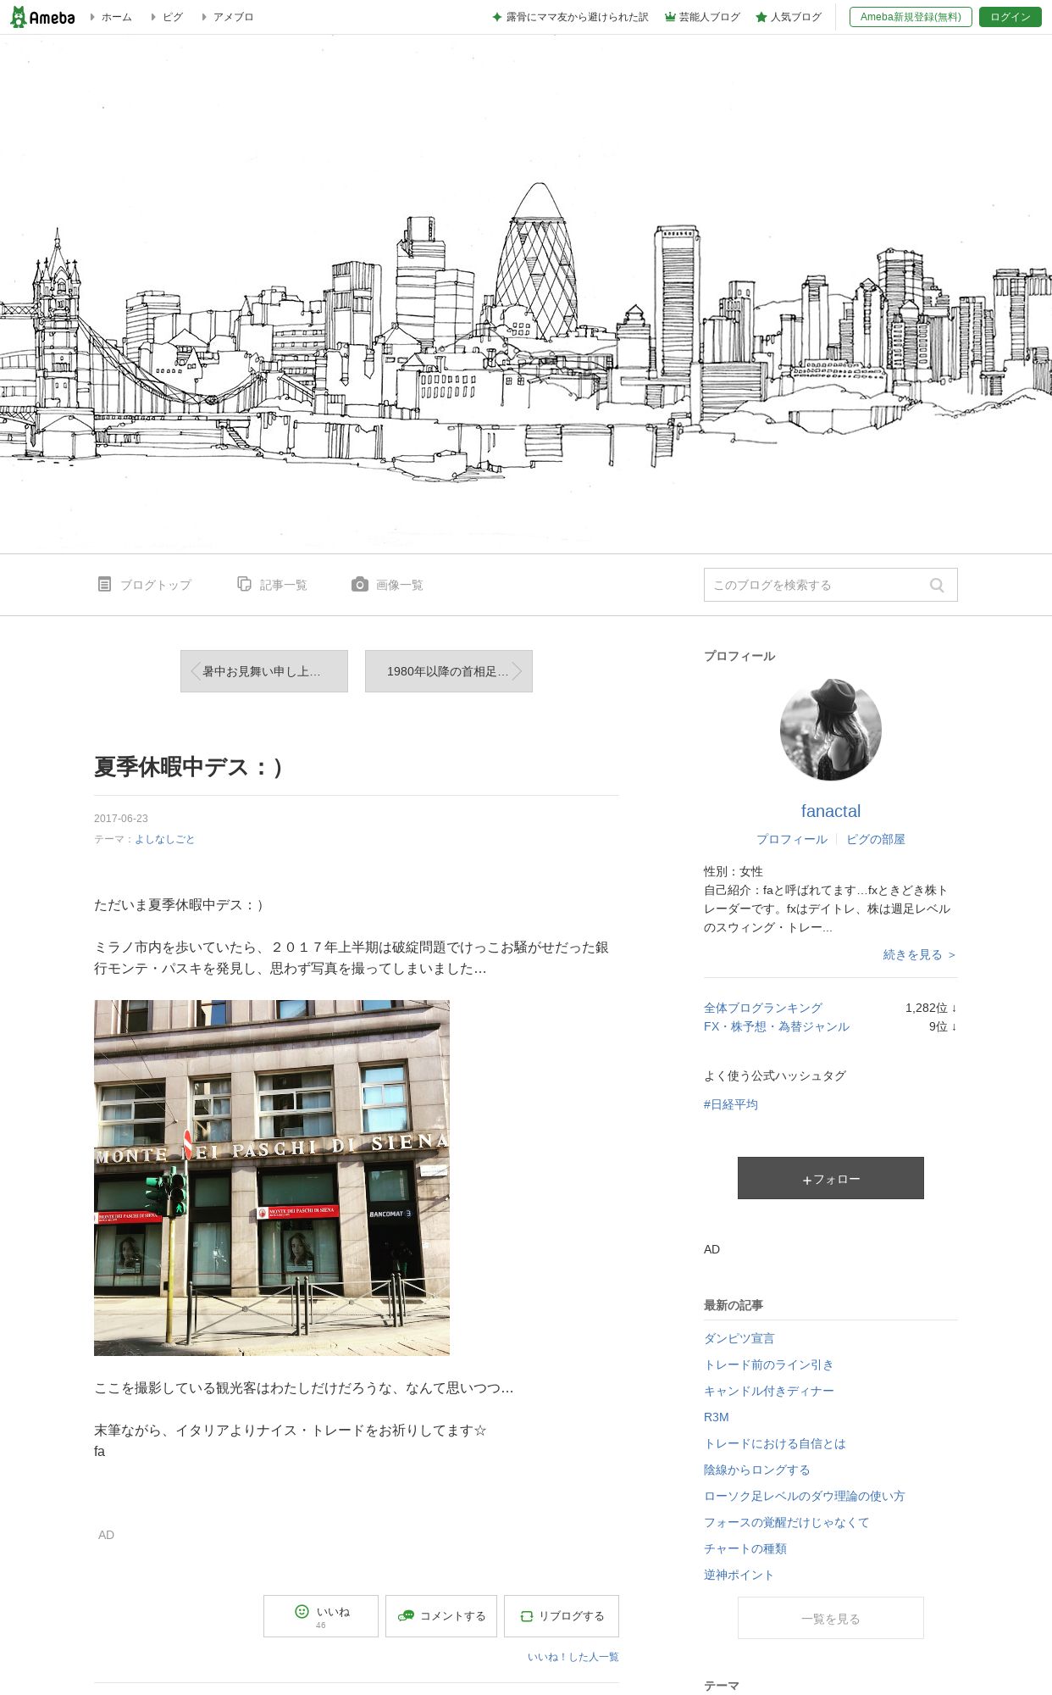Click Ameba新規登録(無料) button

[911, 17]
